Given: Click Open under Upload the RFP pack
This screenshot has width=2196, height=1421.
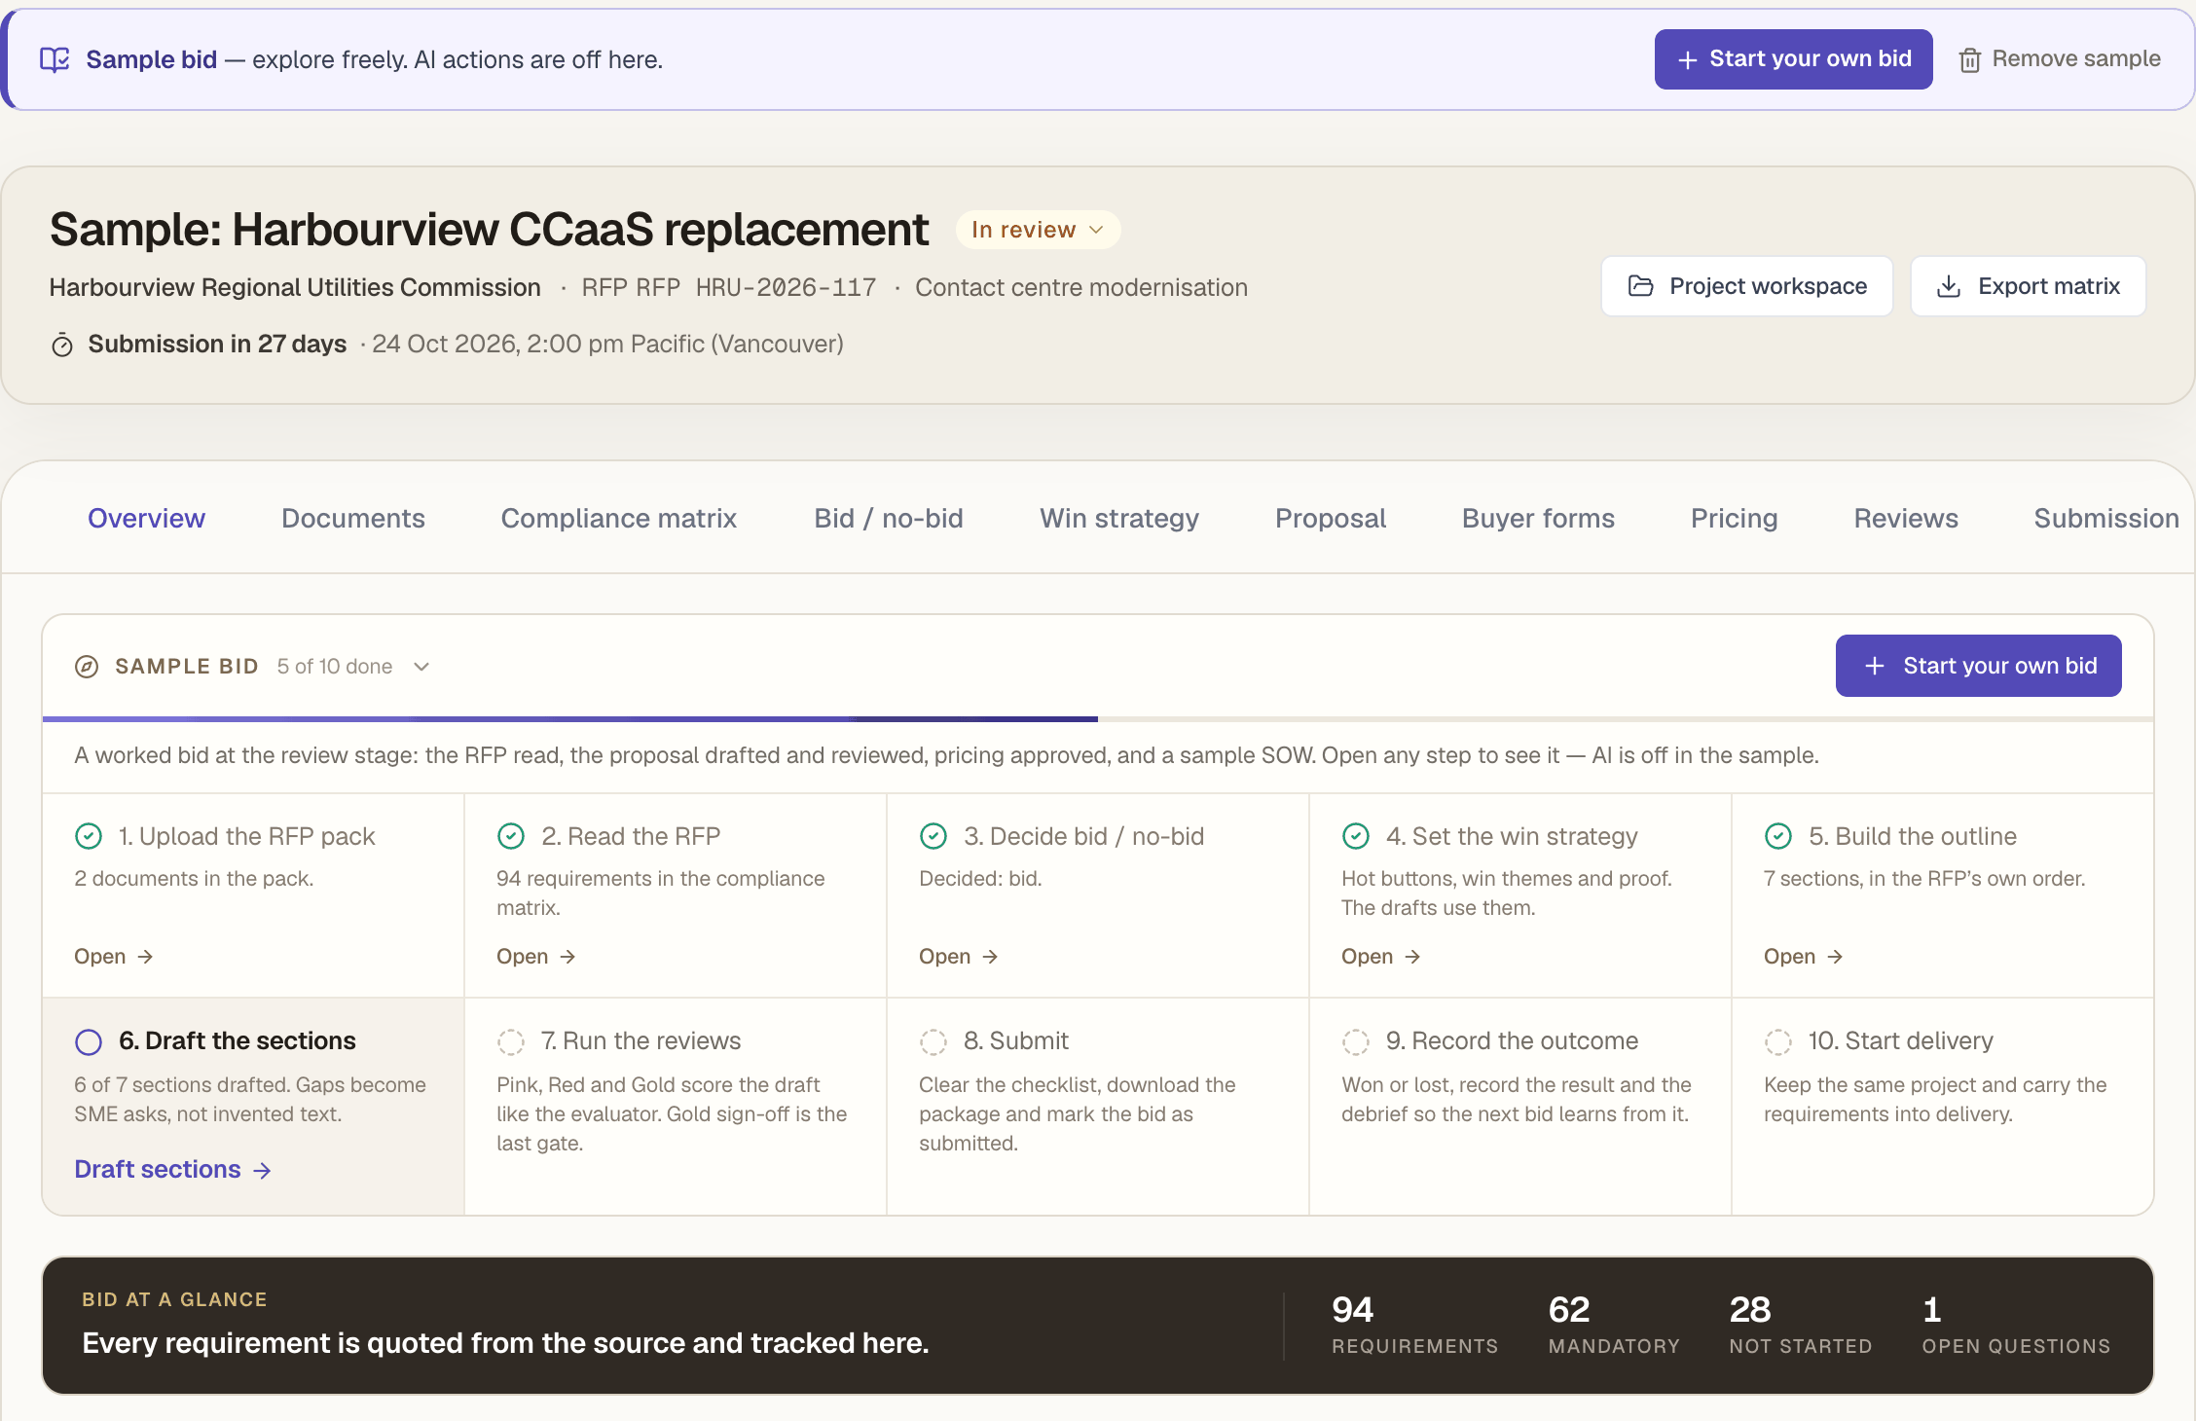Looking at the screenshot, I should [x=114, y=957].
